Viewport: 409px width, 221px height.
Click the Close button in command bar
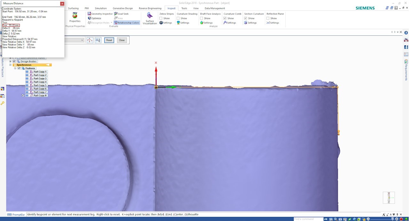[x=122, y=40]
